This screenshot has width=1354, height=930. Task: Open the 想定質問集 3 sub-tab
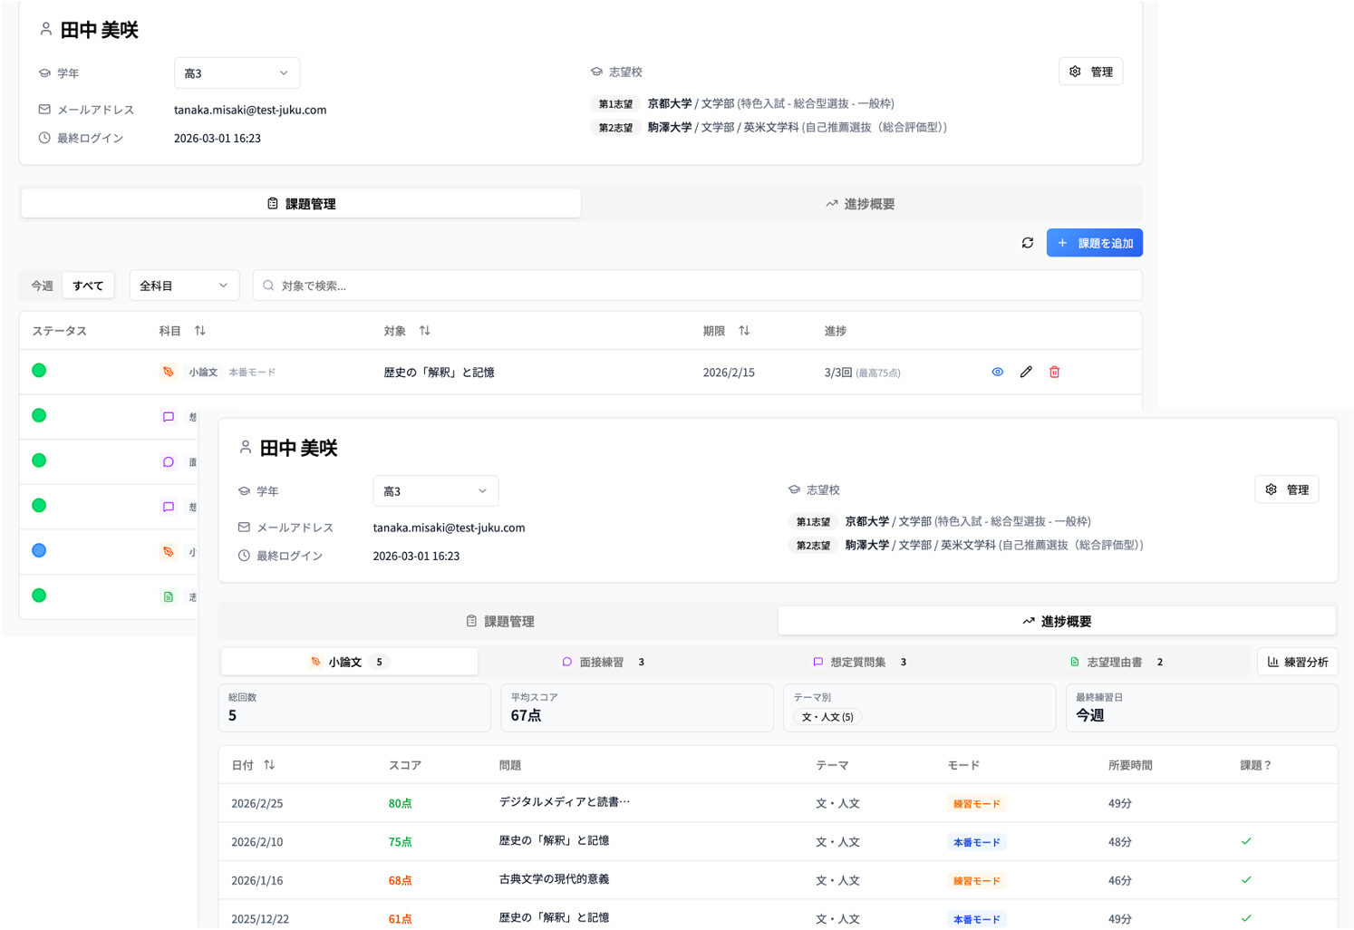pos(859,662)
